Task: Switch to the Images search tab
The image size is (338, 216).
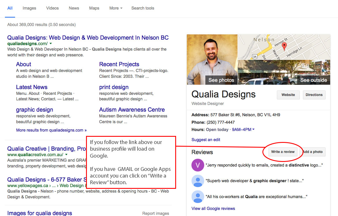Action: (29, 8)
